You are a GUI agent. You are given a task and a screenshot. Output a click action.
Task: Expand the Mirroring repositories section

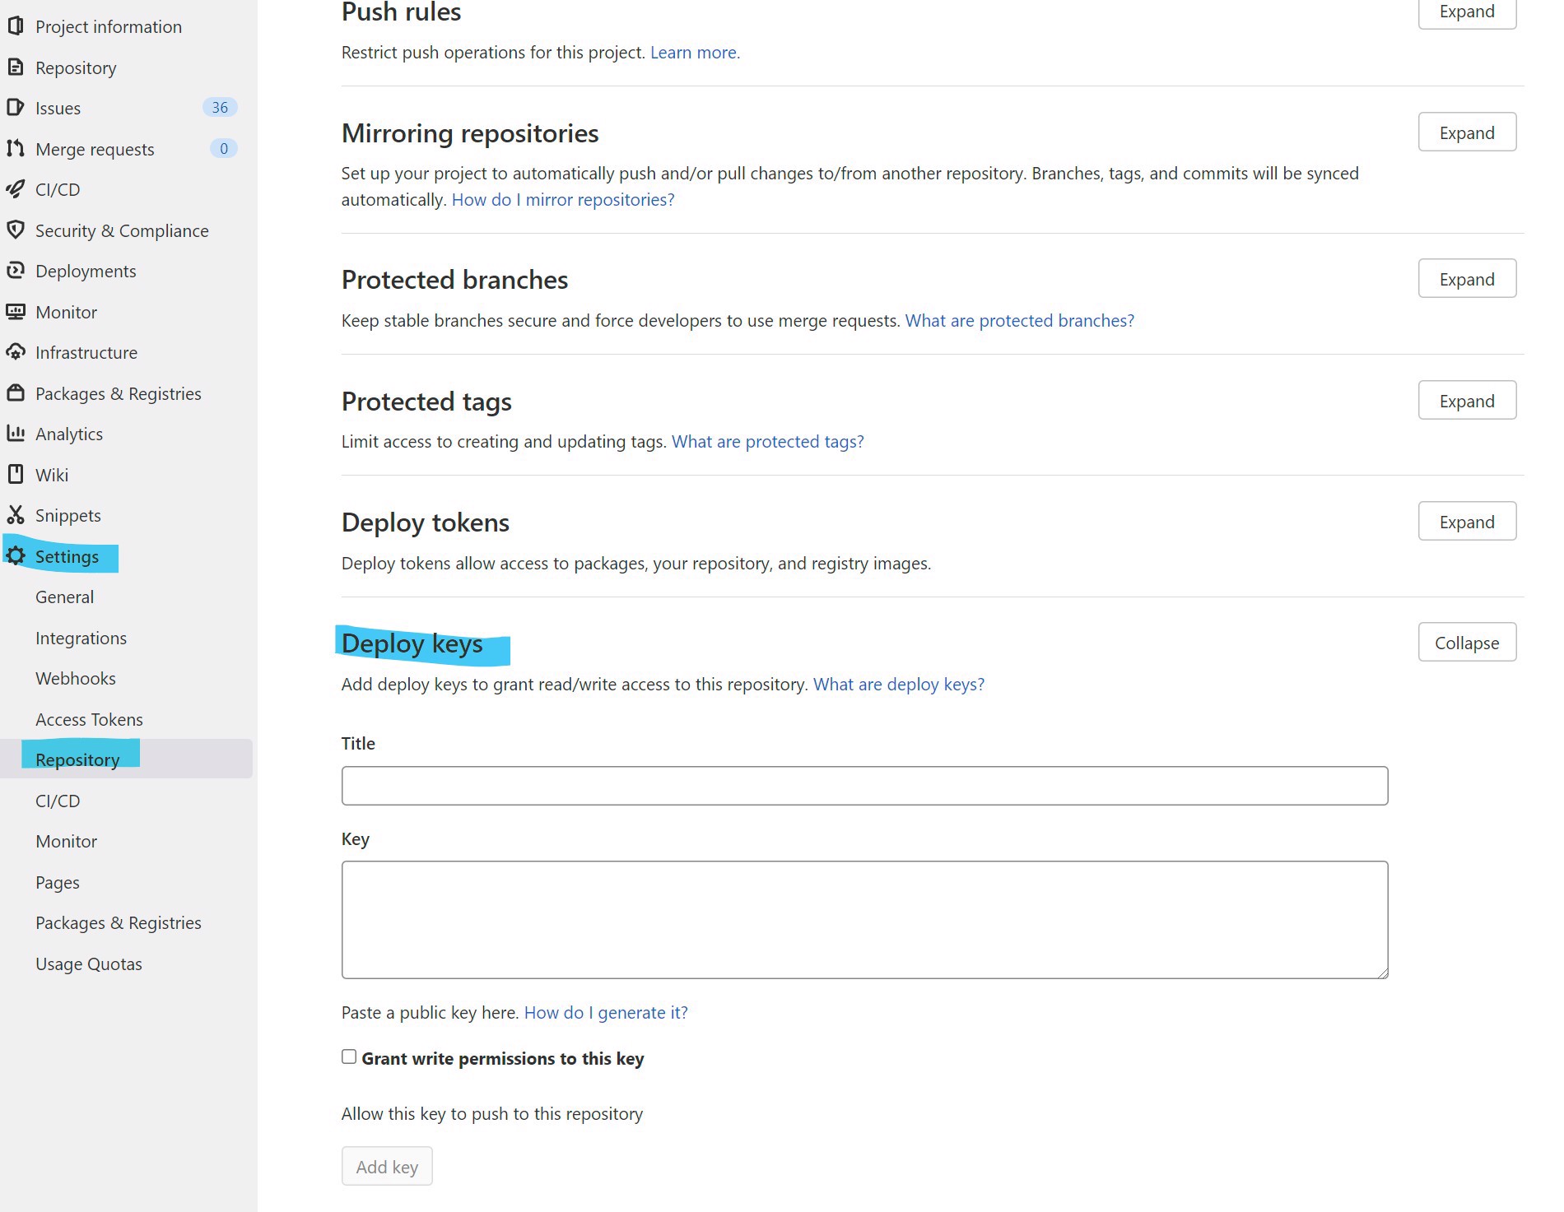tap(1467, 132)
